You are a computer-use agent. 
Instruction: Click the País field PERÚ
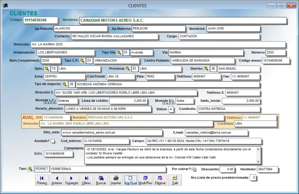tap(160, 76)
